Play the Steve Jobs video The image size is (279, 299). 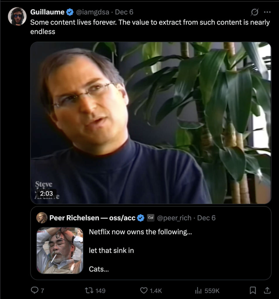151,123
